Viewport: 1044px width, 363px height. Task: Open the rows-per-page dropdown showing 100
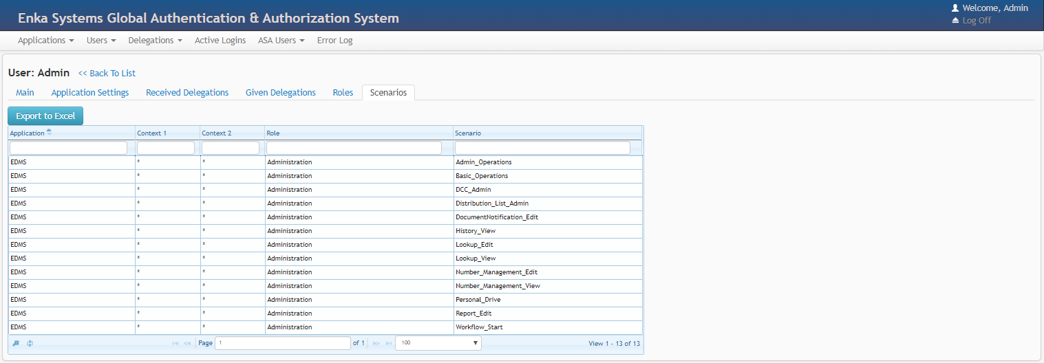pyautogui.click(x=438, y=343)
